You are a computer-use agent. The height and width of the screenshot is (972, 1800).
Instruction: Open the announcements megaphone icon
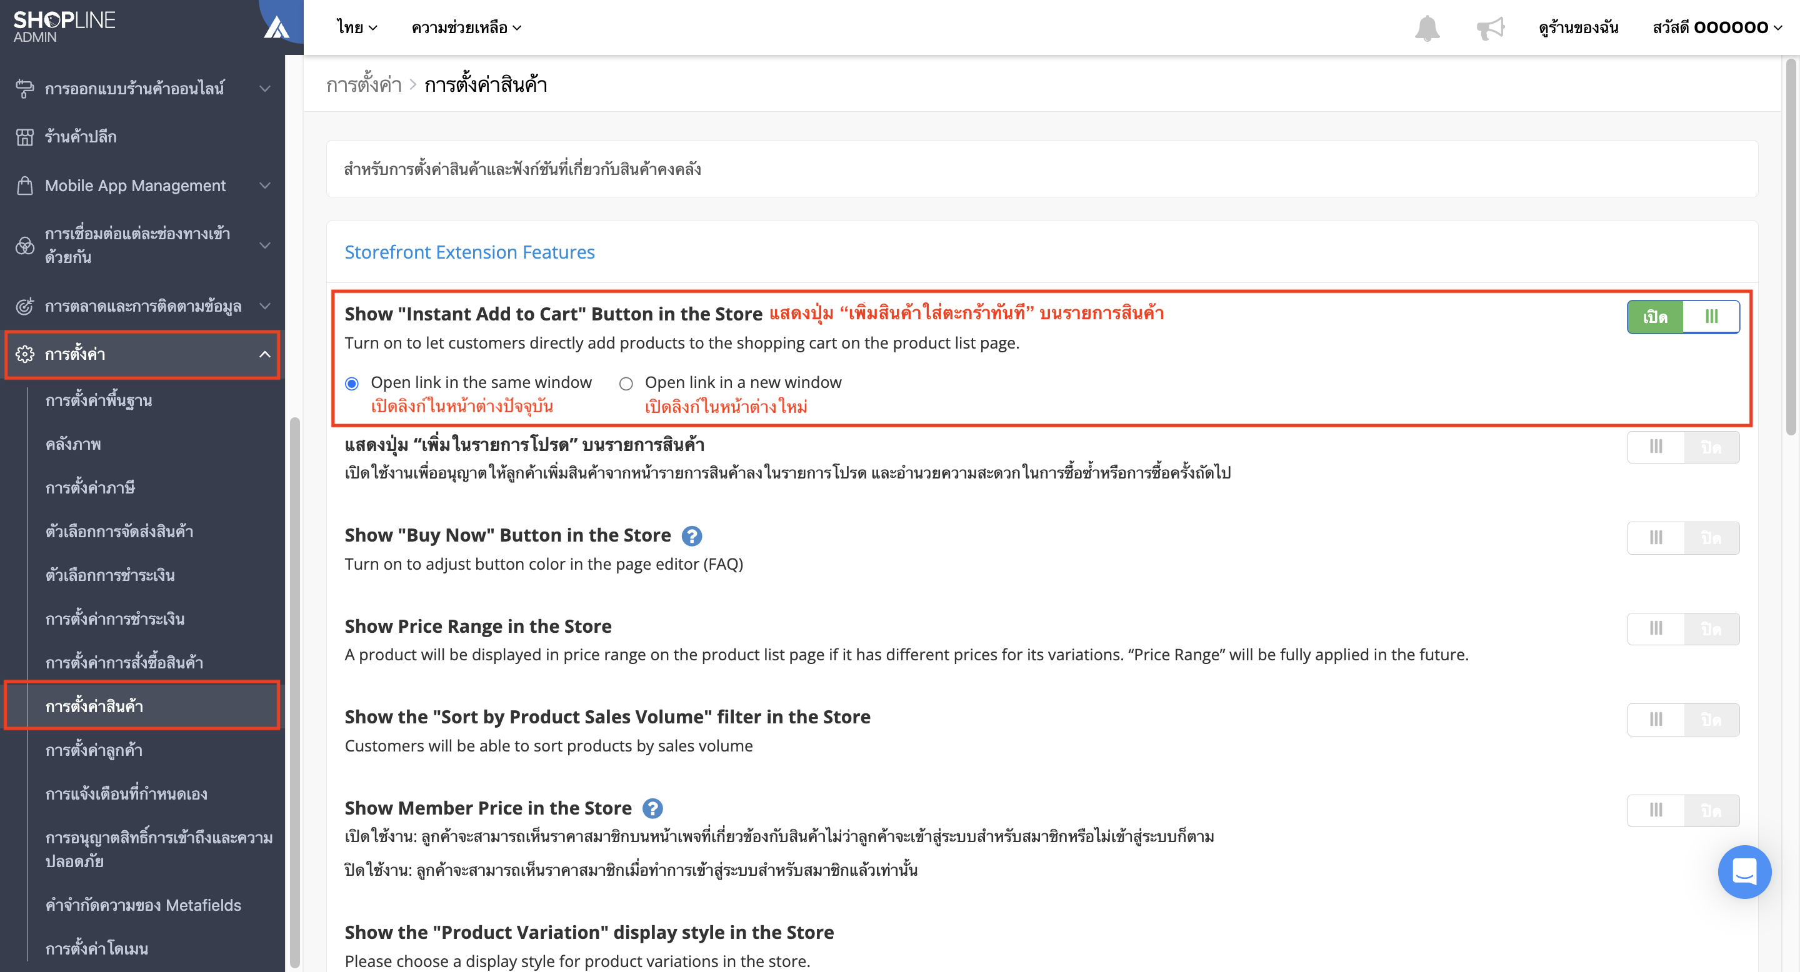(x=1490, y=28)
